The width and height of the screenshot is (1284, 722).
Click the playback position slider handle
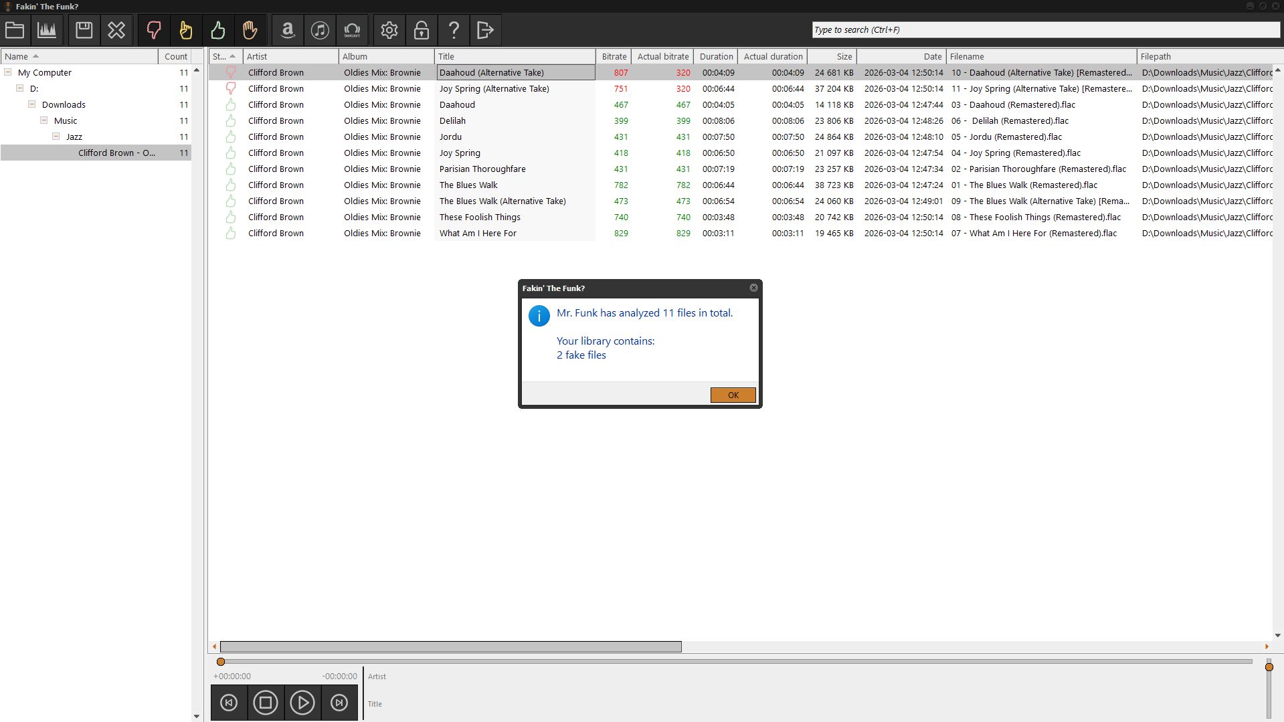point(221,662)
